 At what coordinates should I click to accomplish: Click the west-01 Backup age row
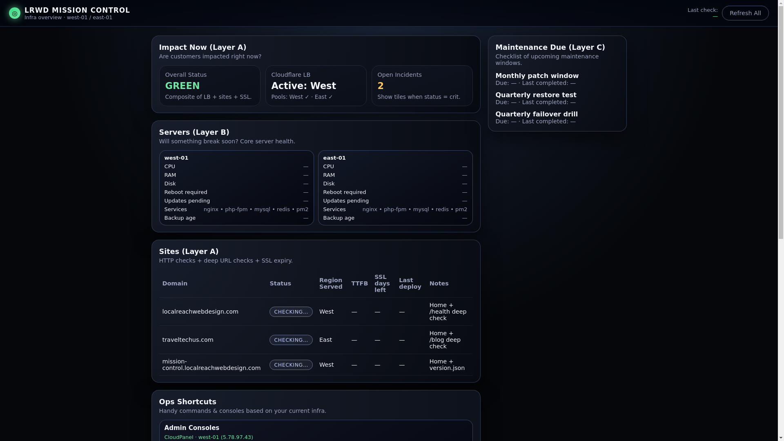coord(236,218)
